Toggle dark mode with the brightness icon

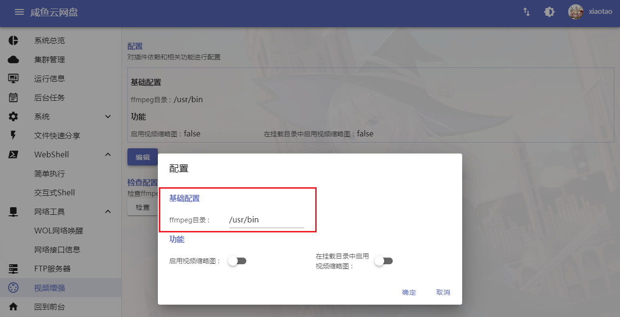pyautogui.click(x=549, y=12)
